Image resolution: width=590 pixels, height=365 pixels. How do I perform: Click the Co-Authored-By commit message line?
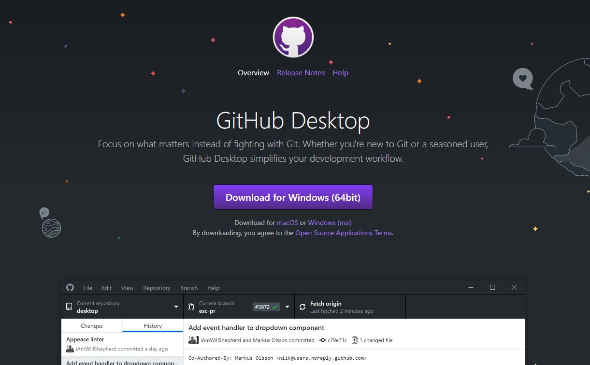pyautogui.click(x=277, y=358)
